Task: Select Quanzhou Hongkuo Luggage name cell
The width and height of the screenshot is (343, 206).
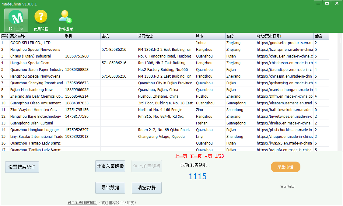Action: pos(37,130)
